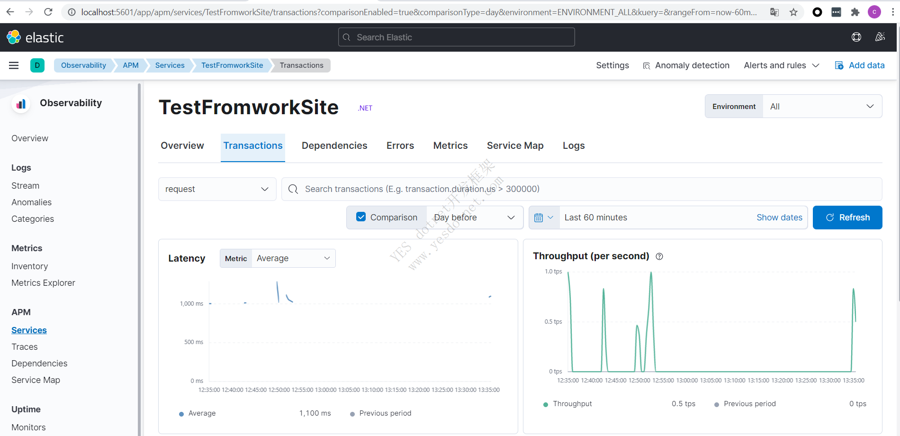Switch to the Dependencies tab

(x=334, y=145)
